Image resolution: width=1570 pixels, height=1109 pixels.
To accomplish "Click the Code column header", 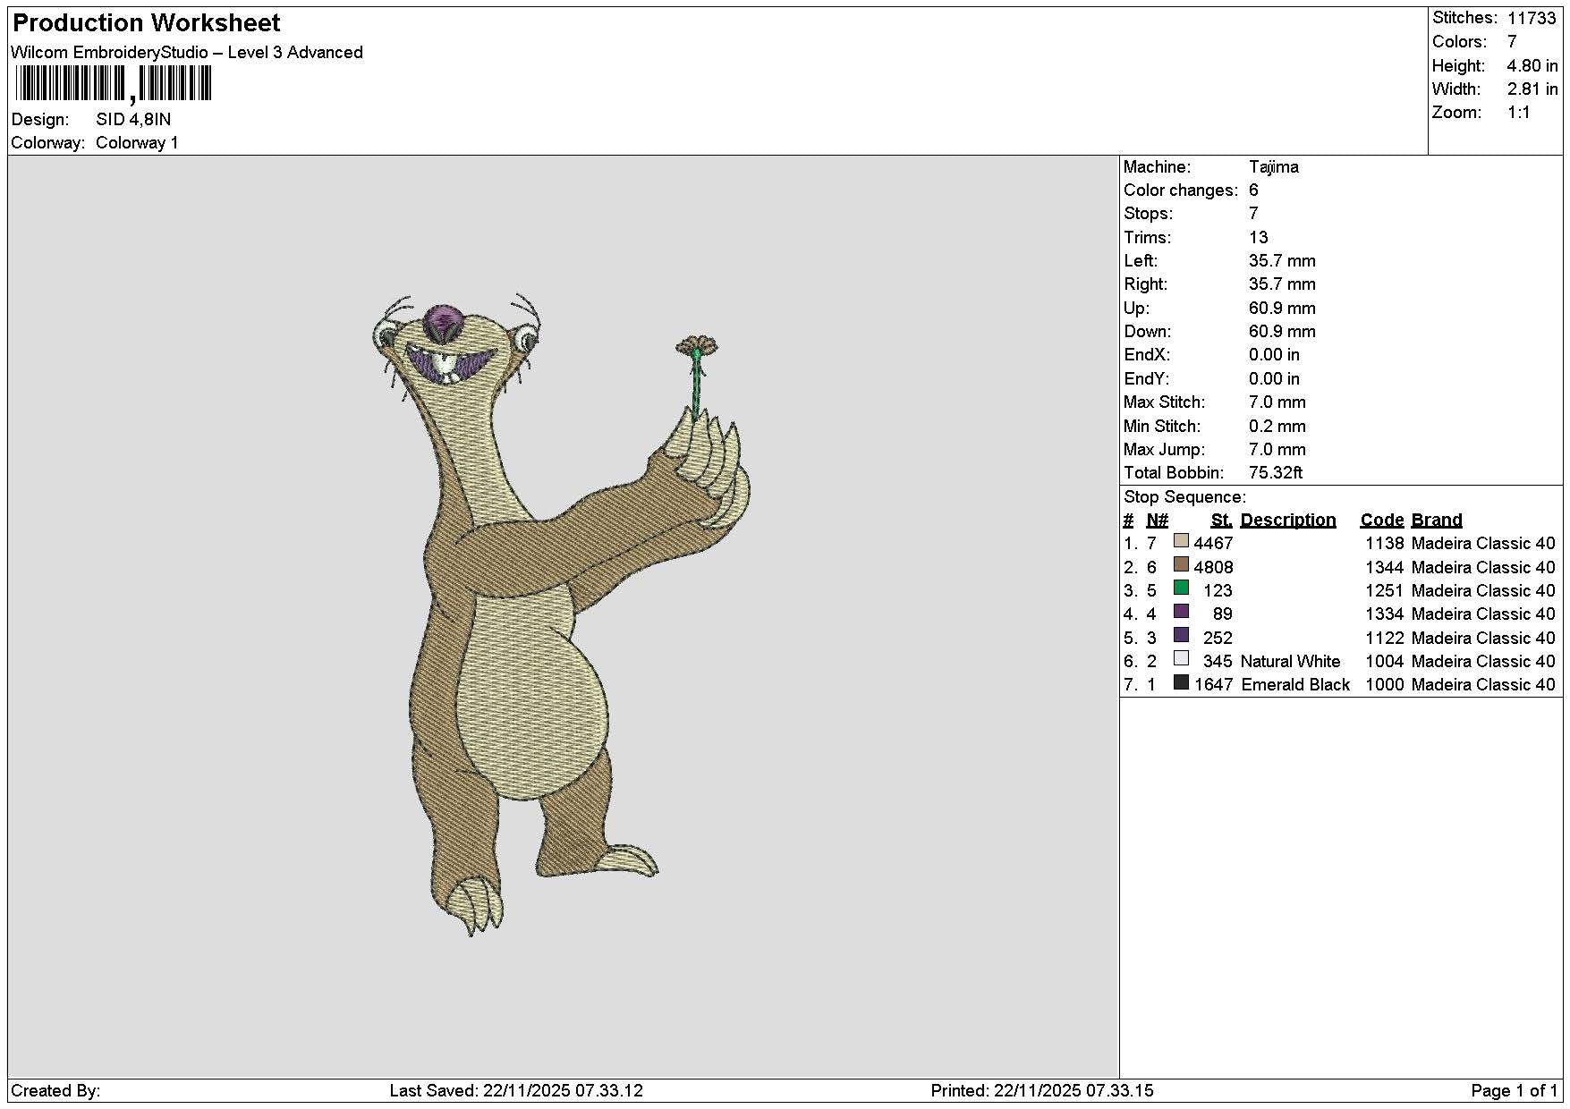I will (x=1382, y=520).
